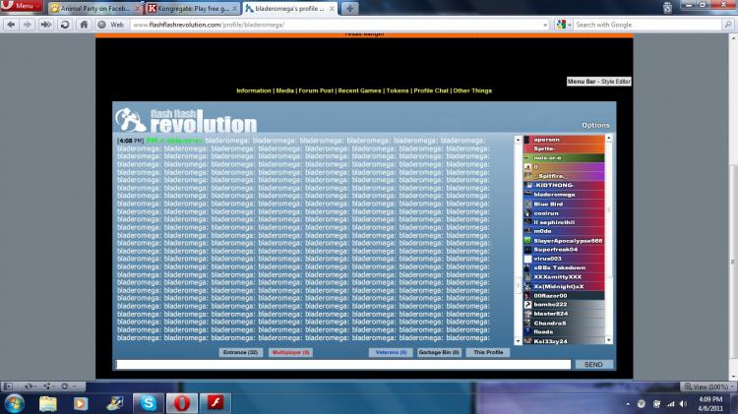Open the Profile Chat link
Screen dimensions: 738x414
(x=431, y=90)
